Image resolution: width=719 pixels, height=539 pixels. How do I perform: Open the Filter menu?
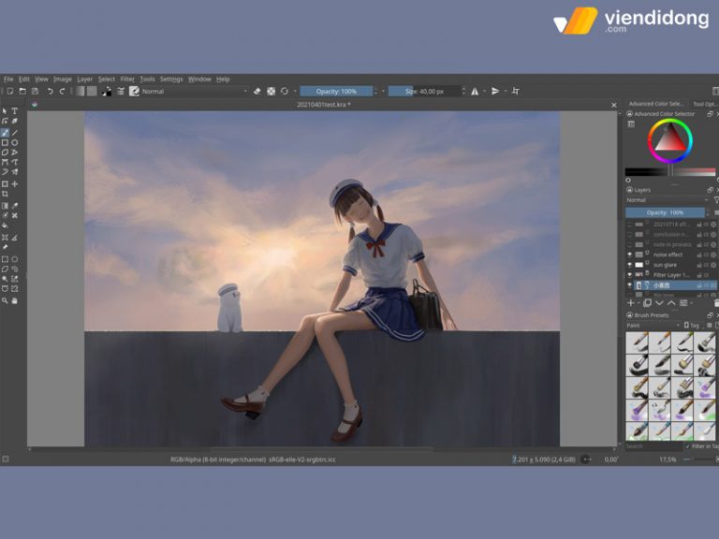pyautogui.click(x=127, y=79)
